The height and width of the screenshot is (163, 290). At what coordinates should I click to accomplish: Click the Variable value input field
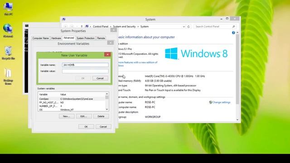[x=85, y=71]
